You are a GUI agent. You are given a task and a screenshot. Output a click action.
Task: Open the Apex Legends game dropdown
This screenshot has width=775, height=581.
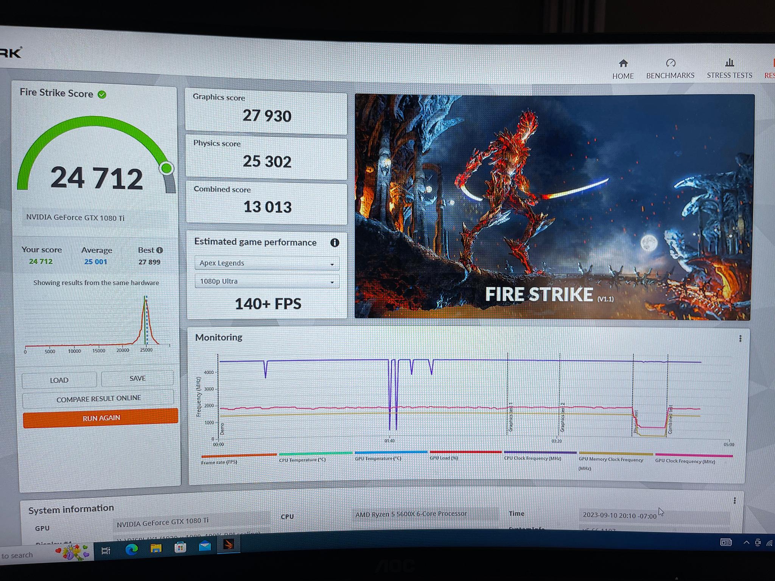[x=267, y=263]
